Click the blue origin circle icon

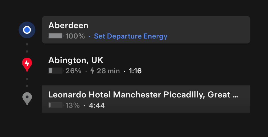coord(27,30)
